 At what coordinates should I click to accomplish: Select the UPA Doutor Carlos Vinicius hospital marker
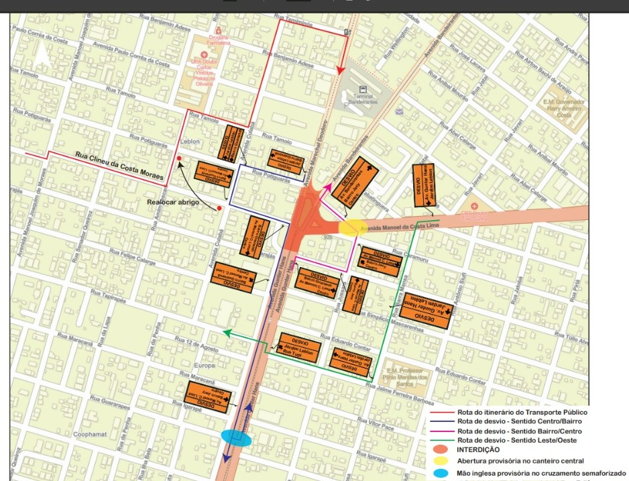click(x=204, y=54)
